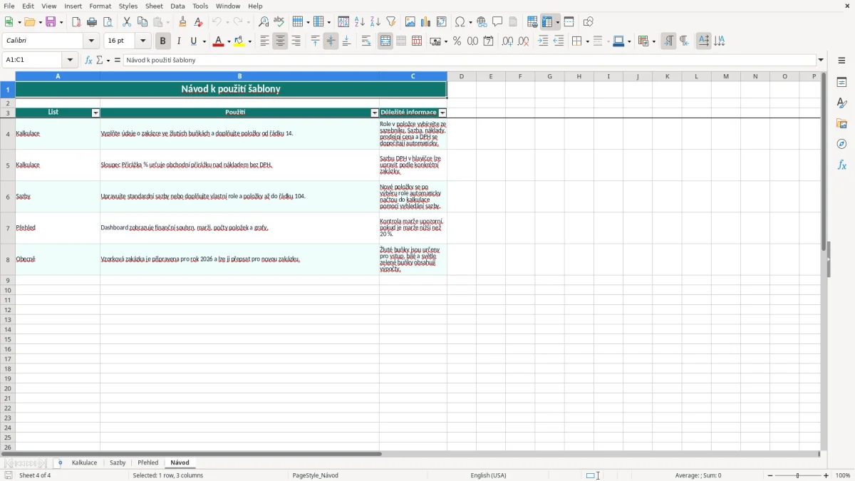Open the Function Wizard fx icon
Viewport: 855px width, 481px height.
click(89, 61)
